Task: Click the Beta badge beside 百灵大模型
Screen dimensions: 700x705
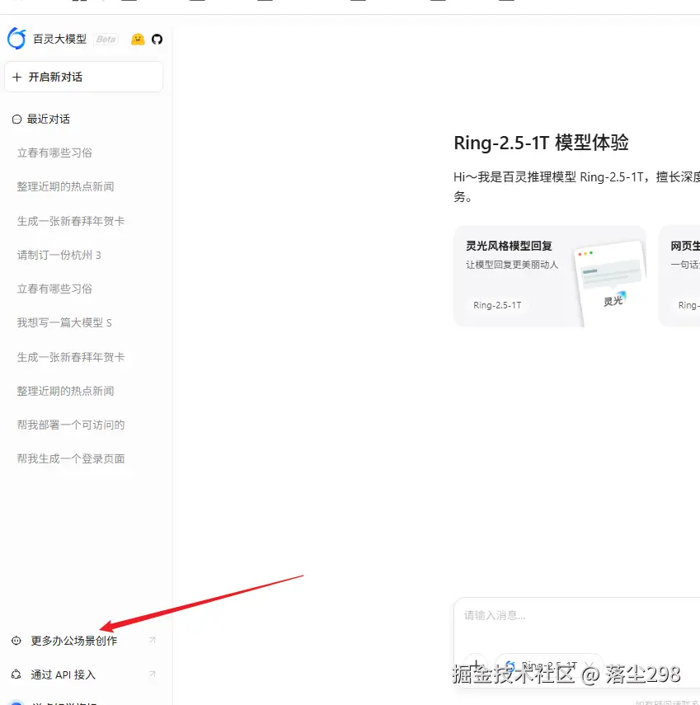Action: pyautogui.click(x=106, y=40)
